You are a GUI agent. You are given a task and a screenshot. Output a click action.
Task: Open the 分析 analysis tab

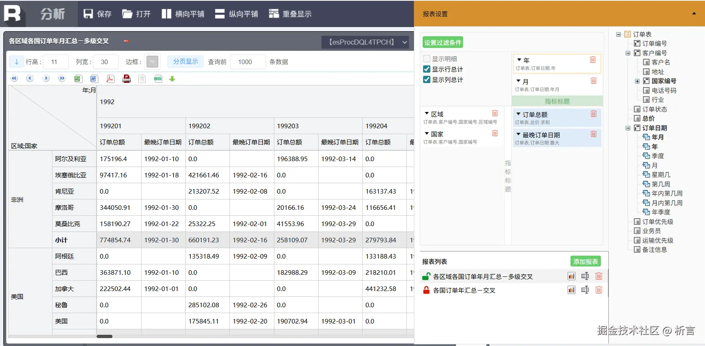tap(52, 14)
